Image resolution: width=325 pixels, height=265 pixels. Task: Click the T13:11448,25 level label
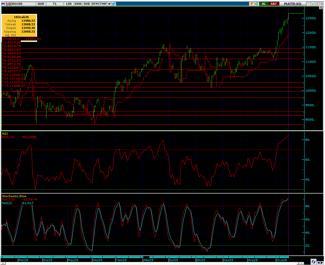pyautogui.click(x=14, y=86)
